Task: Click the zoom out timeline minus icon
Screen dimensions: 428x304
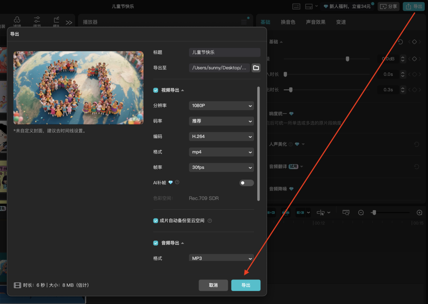Action: (361, 213)
